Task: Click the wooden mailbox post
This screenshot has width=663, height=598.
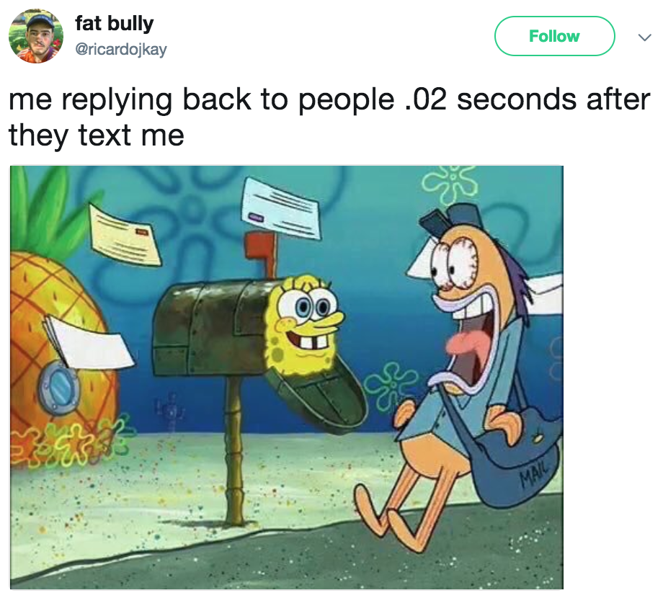Action: [x=233, y=450]
